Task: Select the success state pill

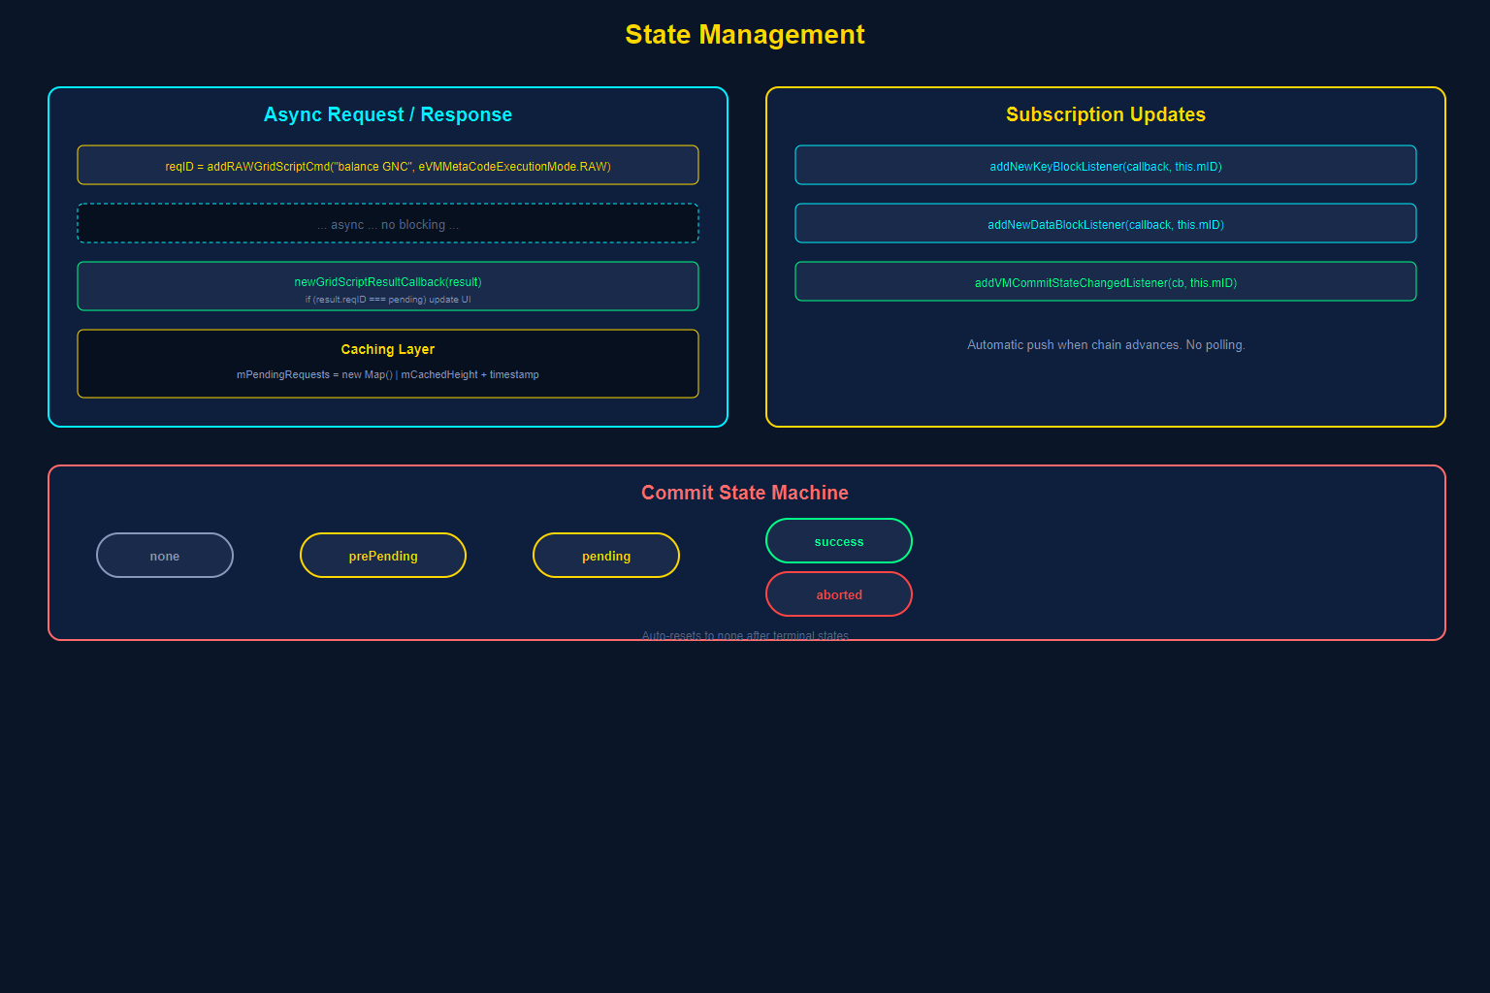Action: click(838, 540)
